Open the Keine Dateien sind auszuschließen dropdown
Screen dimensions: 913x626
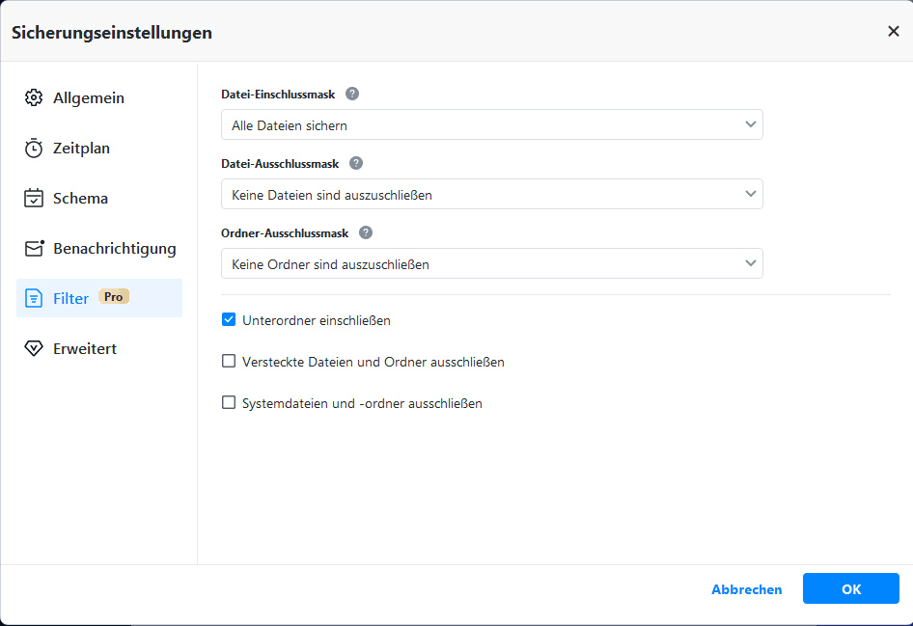tap(491, 195)
